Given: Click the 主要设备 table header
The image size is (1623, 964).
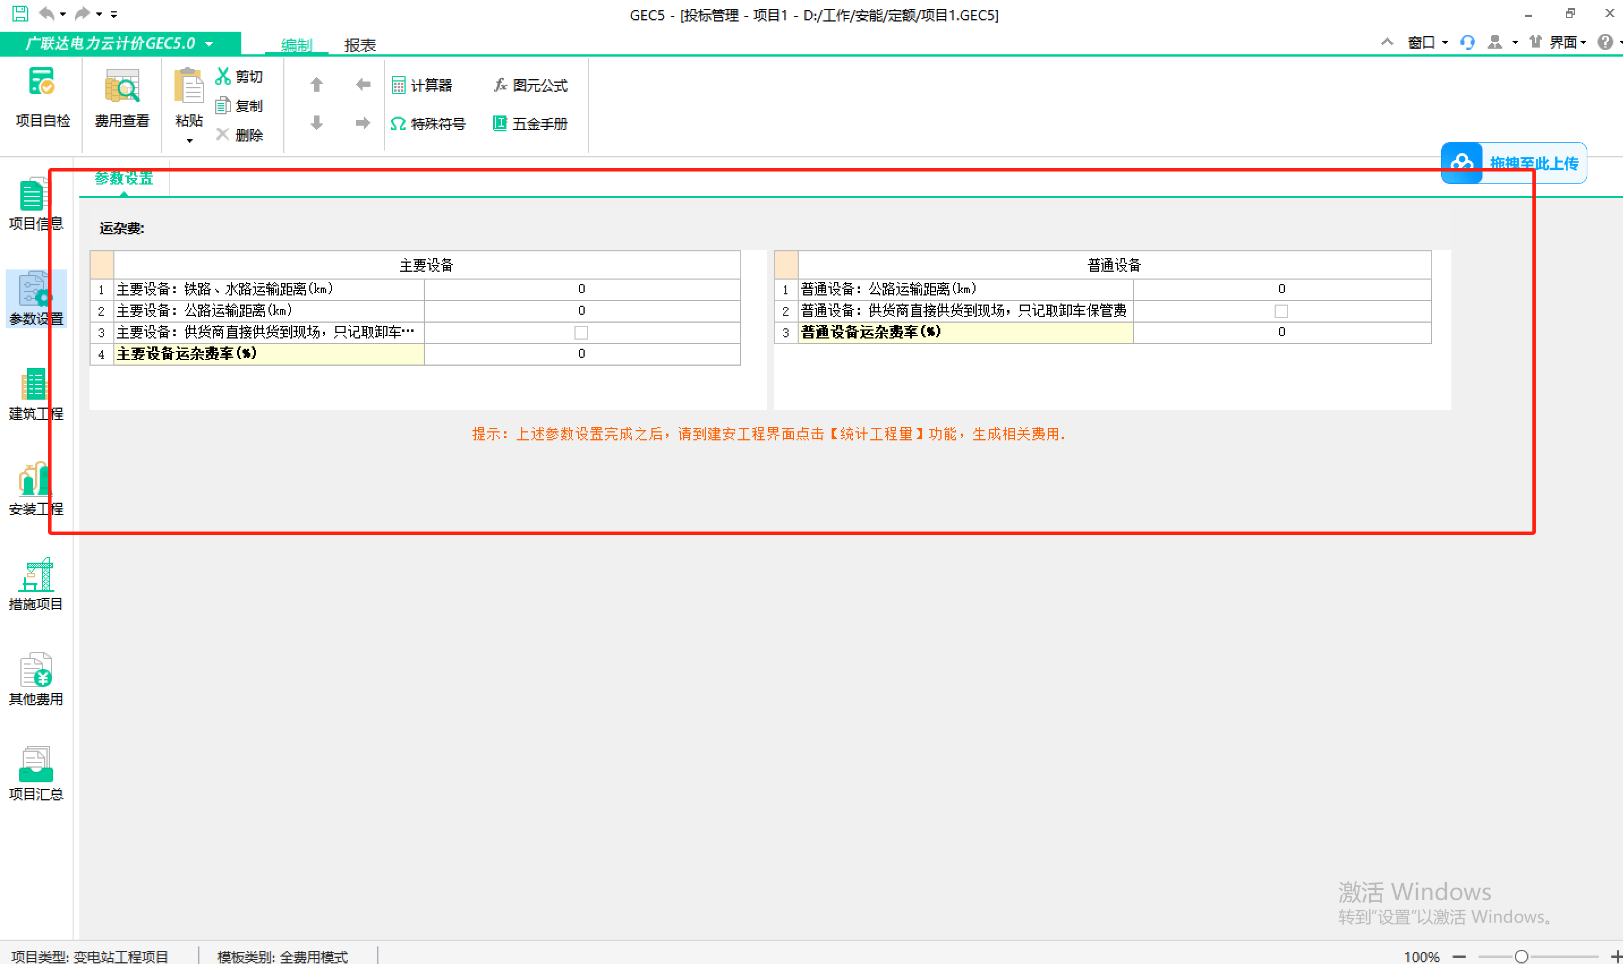Looking at the screenshot, I should [427, 265].
